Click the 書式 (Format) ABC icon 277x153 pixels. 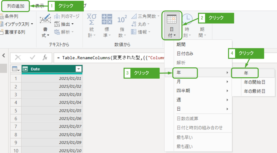point(45,19)
